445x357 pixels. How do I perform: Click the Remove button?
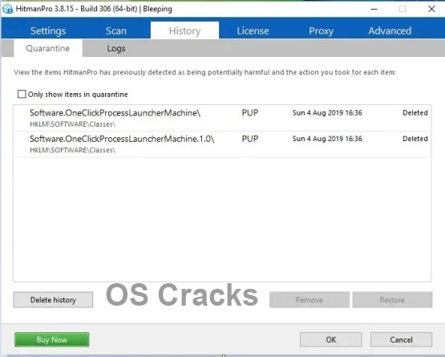(x=309, y=299)
